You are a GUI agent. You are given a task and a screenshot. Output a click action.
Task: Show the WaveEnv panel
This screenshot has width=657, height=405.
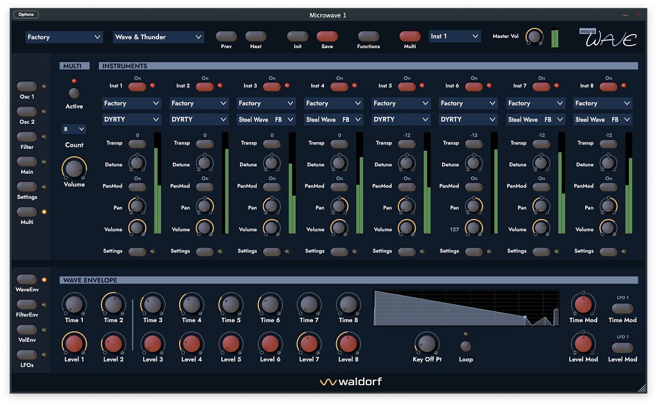pyautogui.click(x=27, y=279)
